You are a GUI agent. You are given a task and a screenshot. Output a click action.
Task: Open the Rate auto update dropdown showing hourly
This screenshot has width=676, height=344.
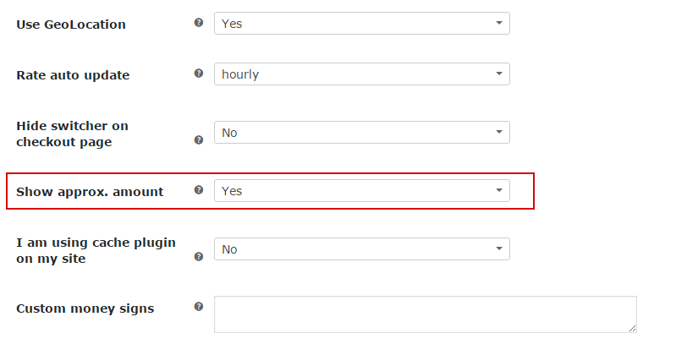[362, 74]
